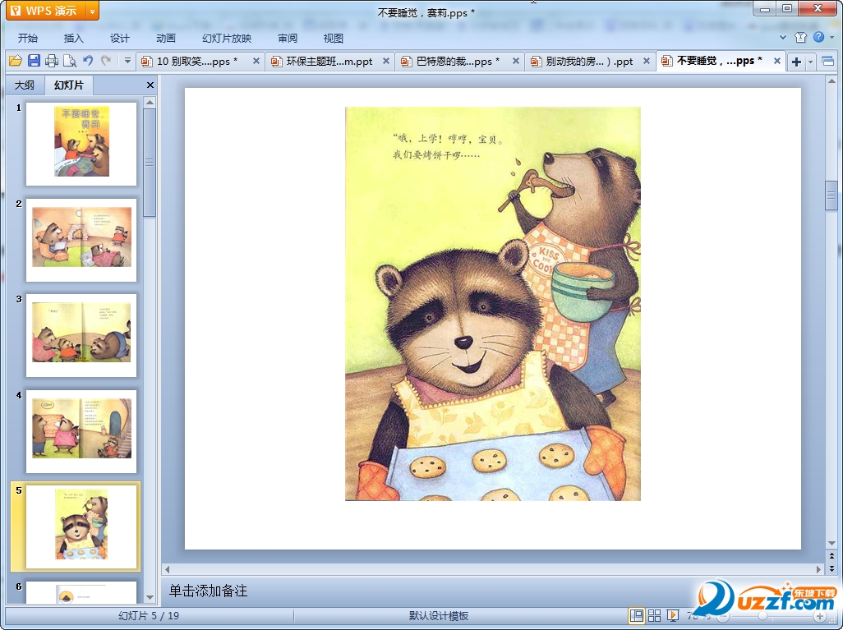The height and width of the screenshot is (630, 843).
Task: Close the slide thumbnail pane
Action: tap(150, 85)
